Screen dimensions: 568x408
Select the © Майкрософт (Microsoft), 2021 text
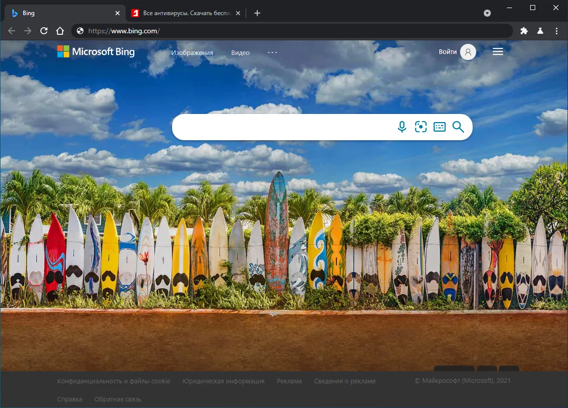pos(463,381)
